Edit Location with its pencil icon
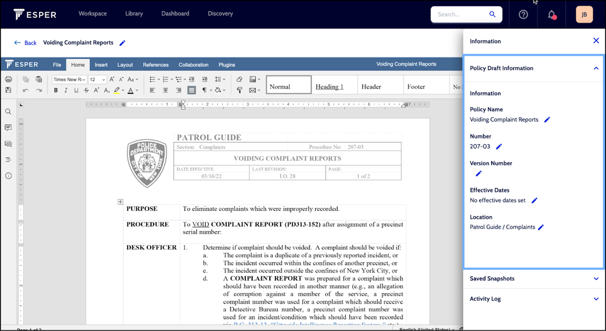606x331 pixels. 541,228
